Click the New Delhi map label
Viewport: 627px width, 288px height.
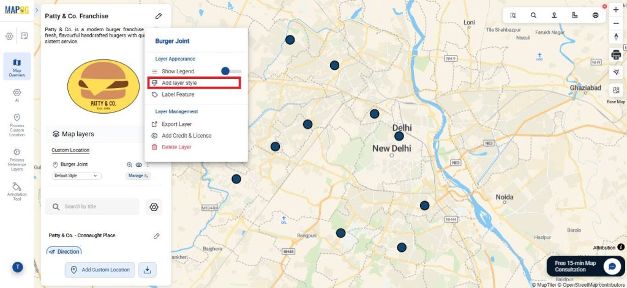(391, 149)
